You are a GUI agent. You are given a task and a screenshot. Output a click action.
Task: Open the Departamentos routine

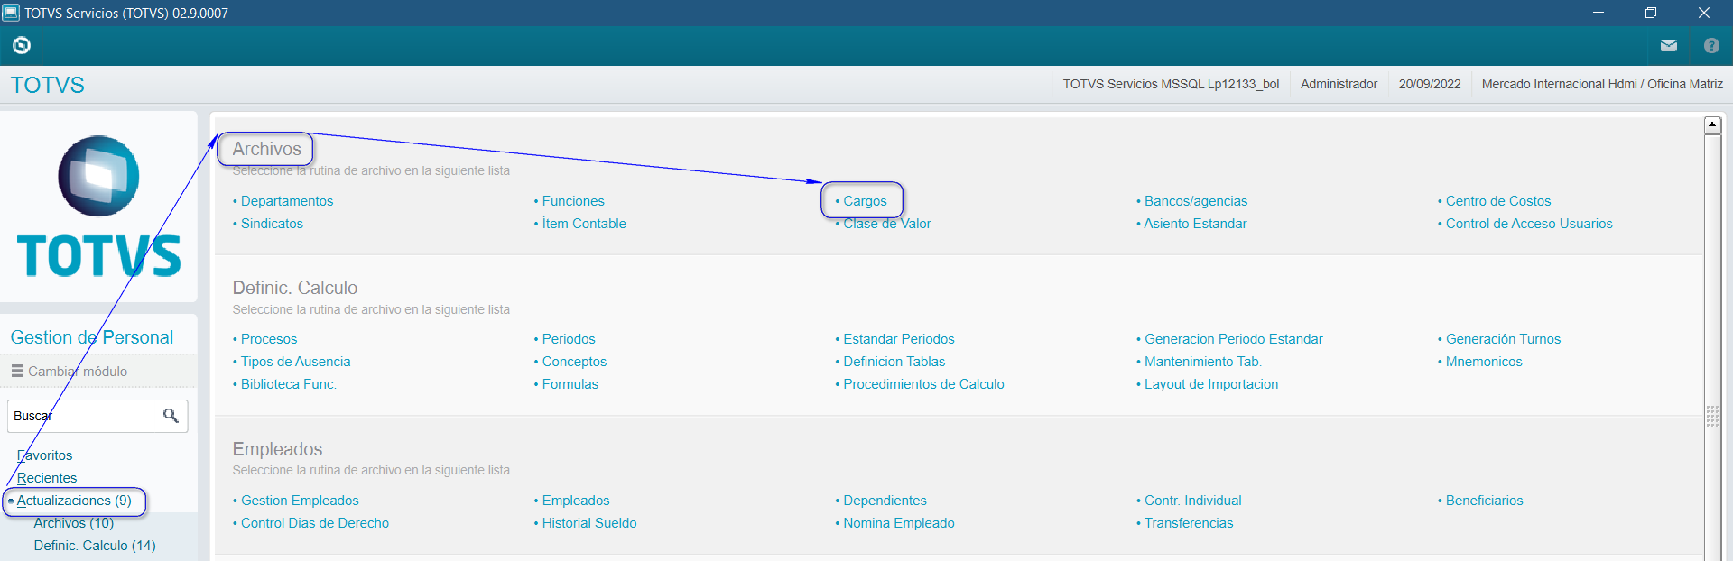click(x=287, y=201)
